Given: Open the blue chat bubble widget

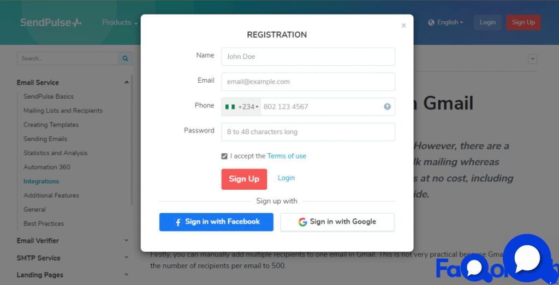Looking at the screenshot, I should click(x=527, y=257).
